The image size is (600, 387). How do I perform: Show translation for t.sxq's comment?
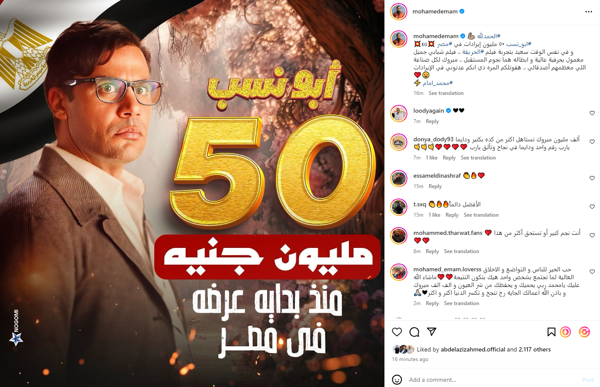click(x=481, y=215)
